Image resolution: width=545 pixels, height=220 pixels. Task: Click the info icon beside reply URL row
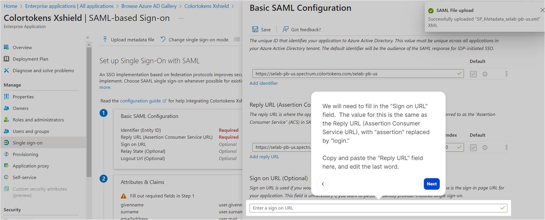click(485, 148)
